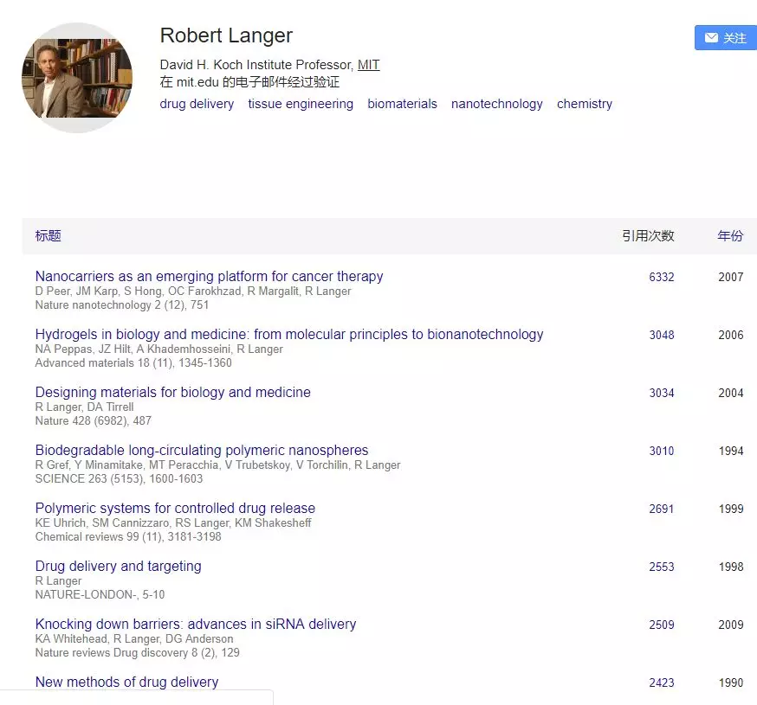
Task: Open Biodegradable long-circulating polymeric nanospheres paper
Action: point(202,451)
